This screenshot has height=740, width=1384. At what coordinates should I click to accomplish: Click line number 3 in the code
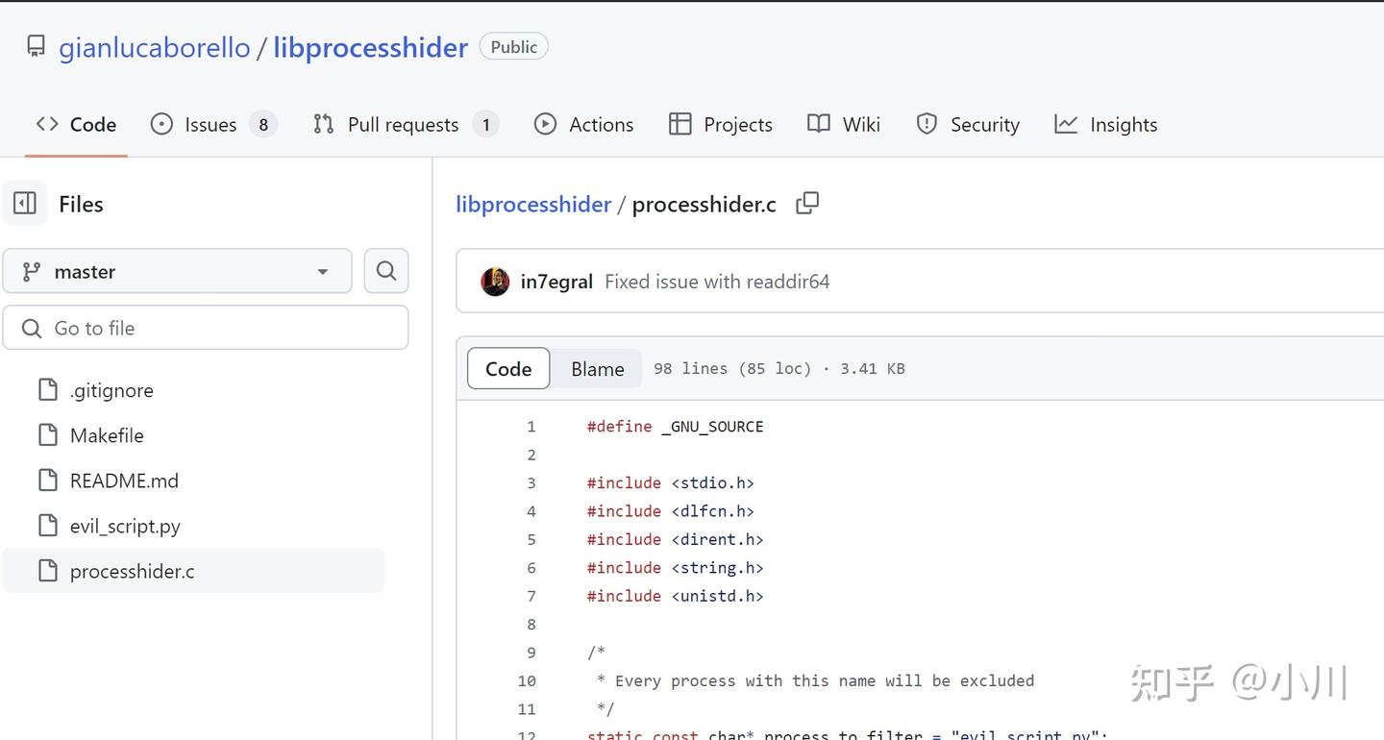coord(531,483)
